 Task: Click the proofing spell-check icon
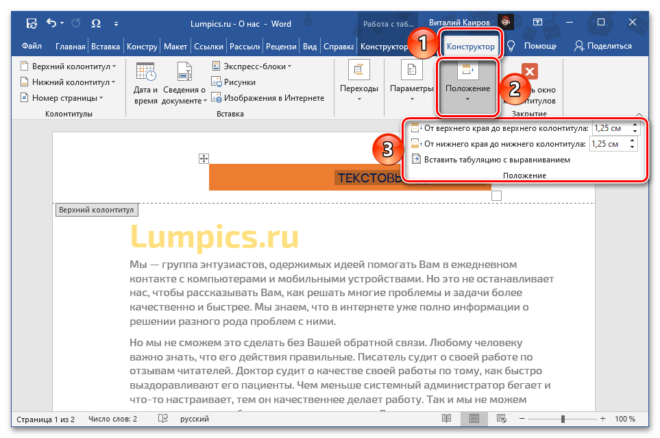point(163,419)
